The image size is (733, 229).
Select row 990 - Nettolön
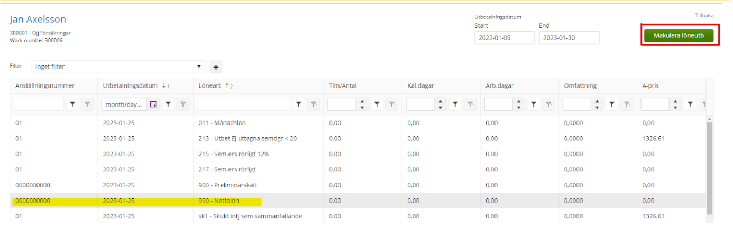pyautogui.click(x=358, y=201)
